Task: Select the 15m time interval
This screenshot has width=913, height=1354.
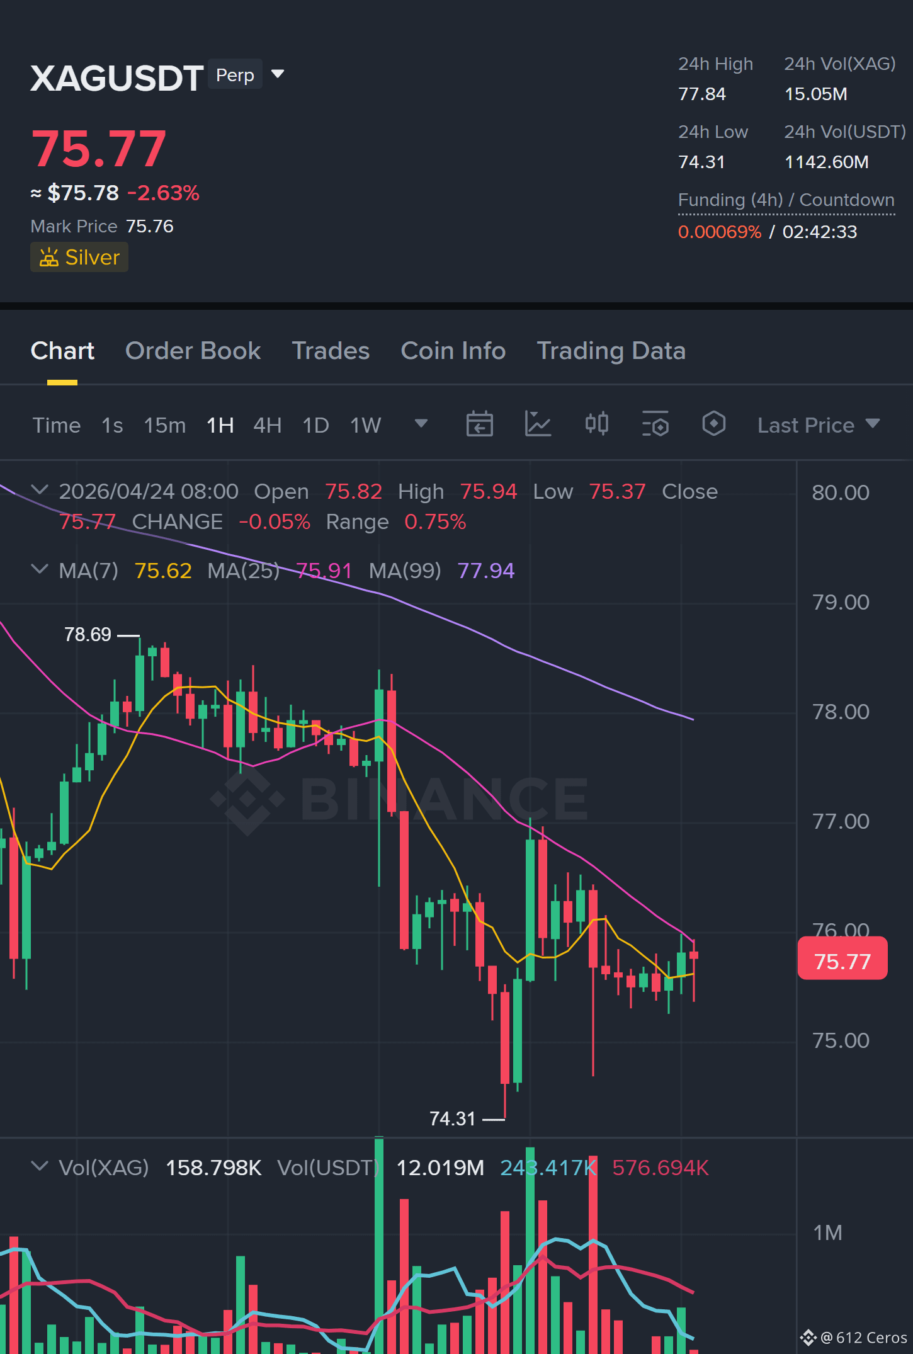Action: [165, 426]
